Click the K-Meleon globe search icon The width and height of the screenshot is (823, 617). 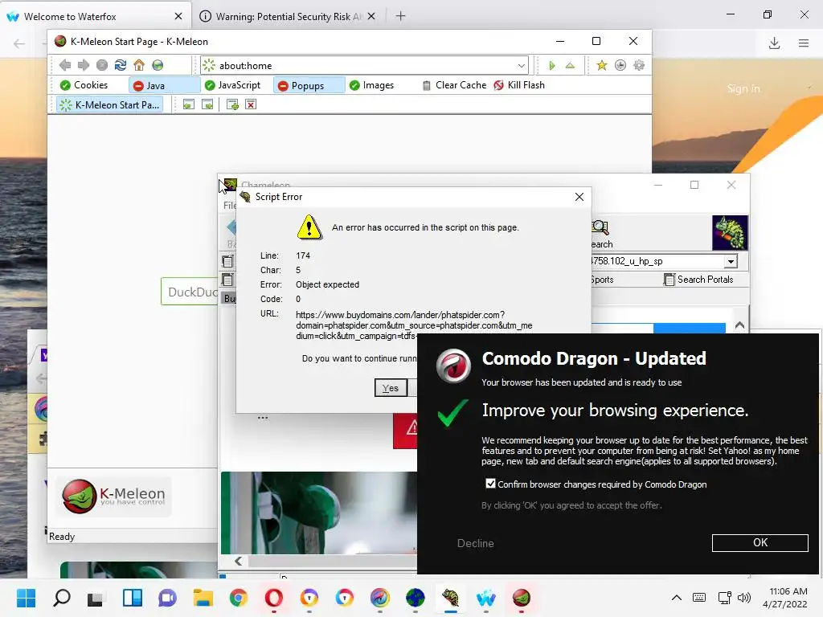[158, 65]
